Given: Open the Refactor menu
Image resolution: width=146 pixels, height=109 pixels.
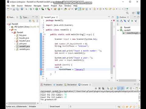Looking at the screenshot, I should 28,6.
